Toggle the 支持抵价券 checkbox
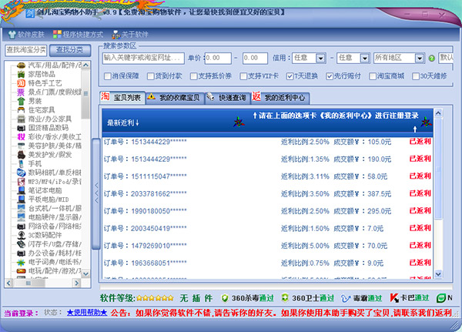 tap(193, 76)
